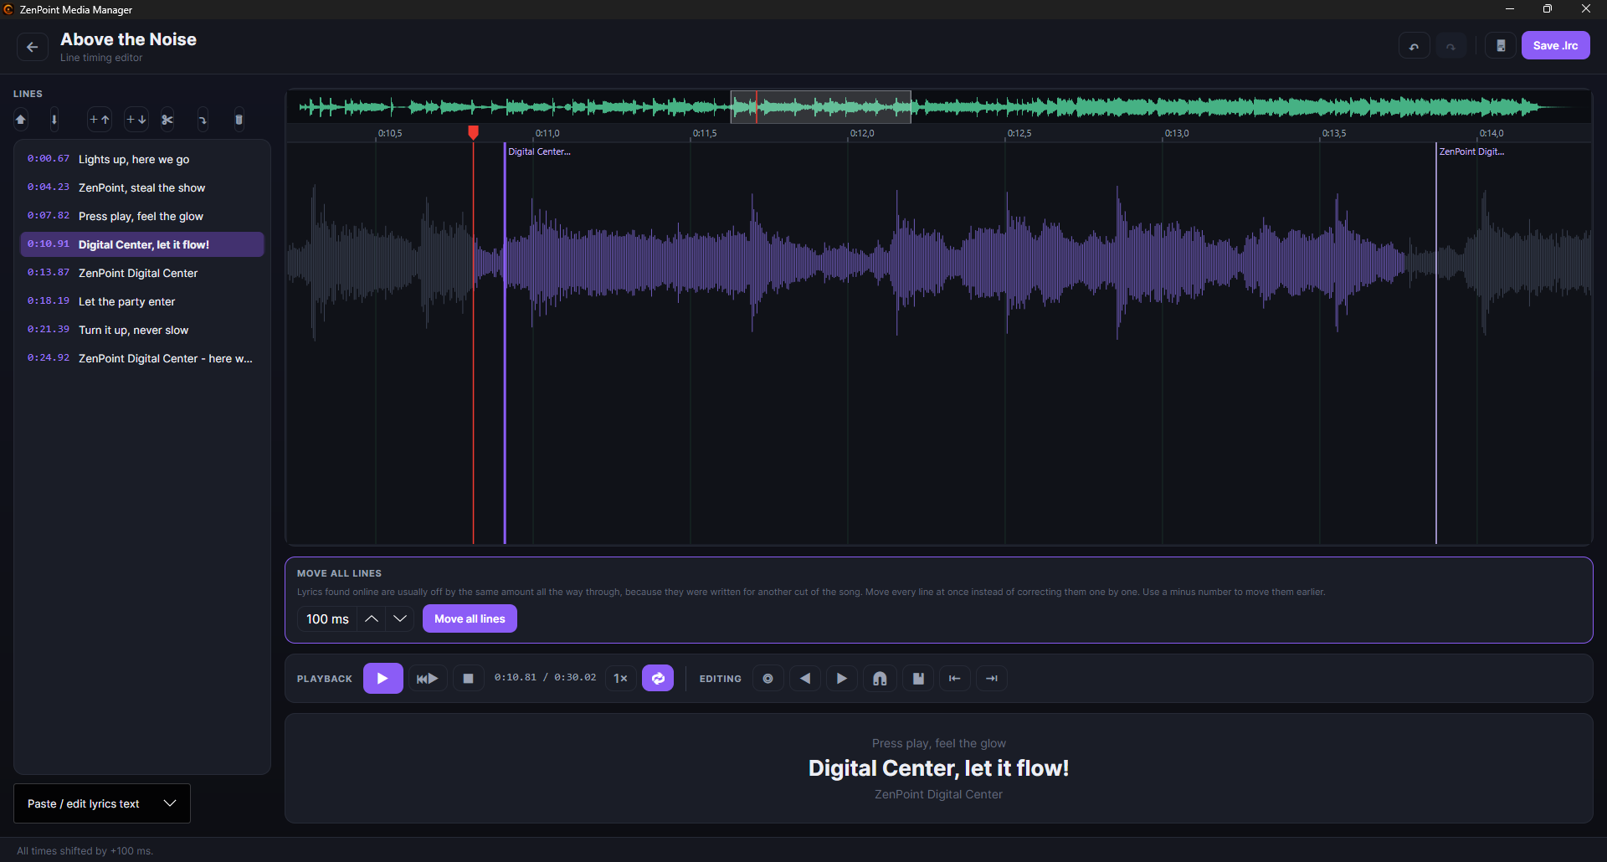Split the line with the scissors icon

[167, 120]
